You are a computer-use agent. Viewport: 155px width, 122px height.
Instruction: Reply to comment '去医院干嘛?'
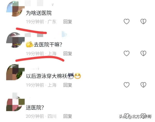click(x=68, y=54)
